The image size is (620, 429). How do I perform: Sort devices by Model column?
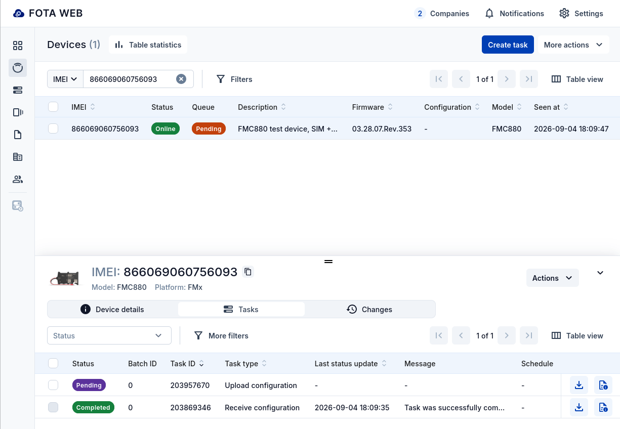pos(507,107)
